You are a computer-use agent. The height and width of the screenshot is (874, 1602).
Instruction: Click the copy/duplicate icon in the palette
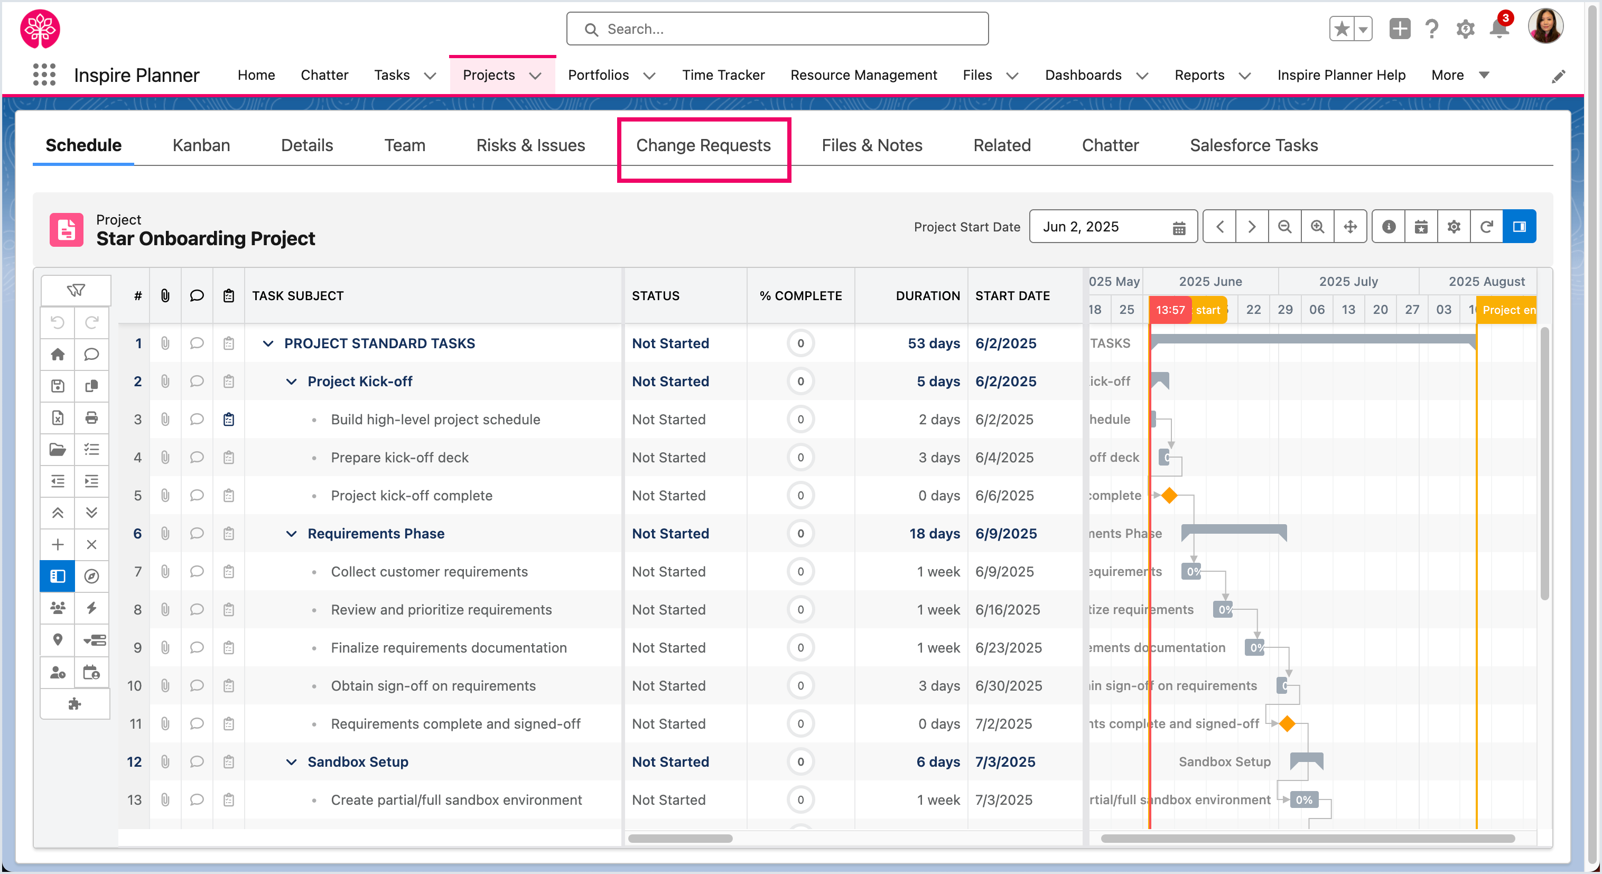click(91, 386)
